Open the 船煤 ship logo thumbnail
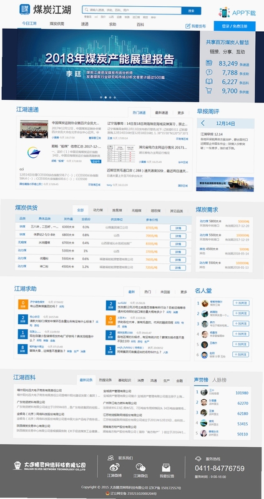Image resolution: width=264 pixels, height=499 pixels. tap(34, 152)
